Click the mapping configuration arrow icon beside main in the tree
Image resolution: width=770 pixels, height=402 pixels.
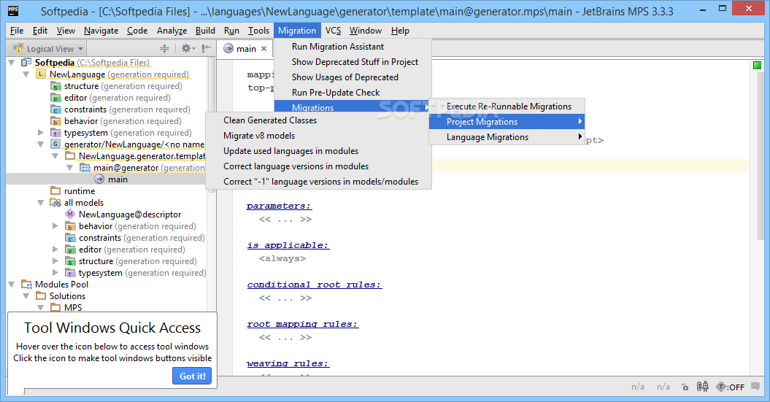(99, 179)
